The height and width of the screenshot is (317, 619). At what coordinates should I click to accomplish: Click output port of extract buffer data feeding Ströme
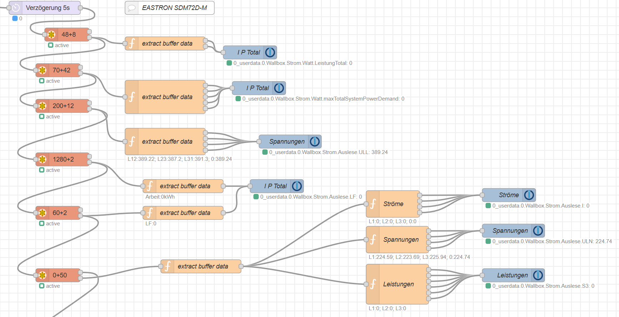(x=241, y=266)
